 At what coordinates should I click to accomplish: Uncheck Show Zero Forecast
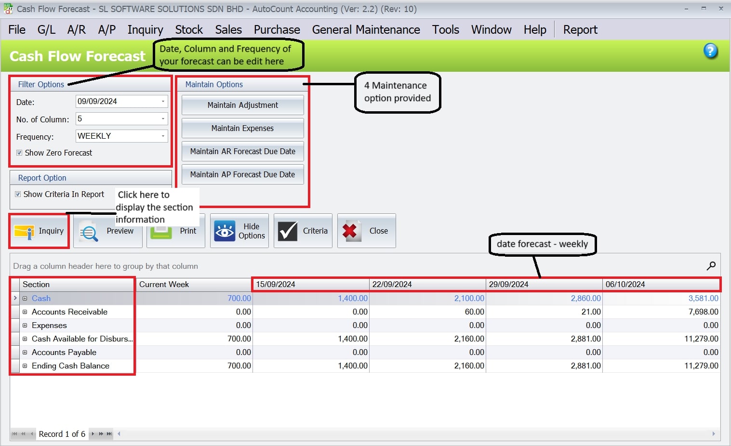pos(19,153)
